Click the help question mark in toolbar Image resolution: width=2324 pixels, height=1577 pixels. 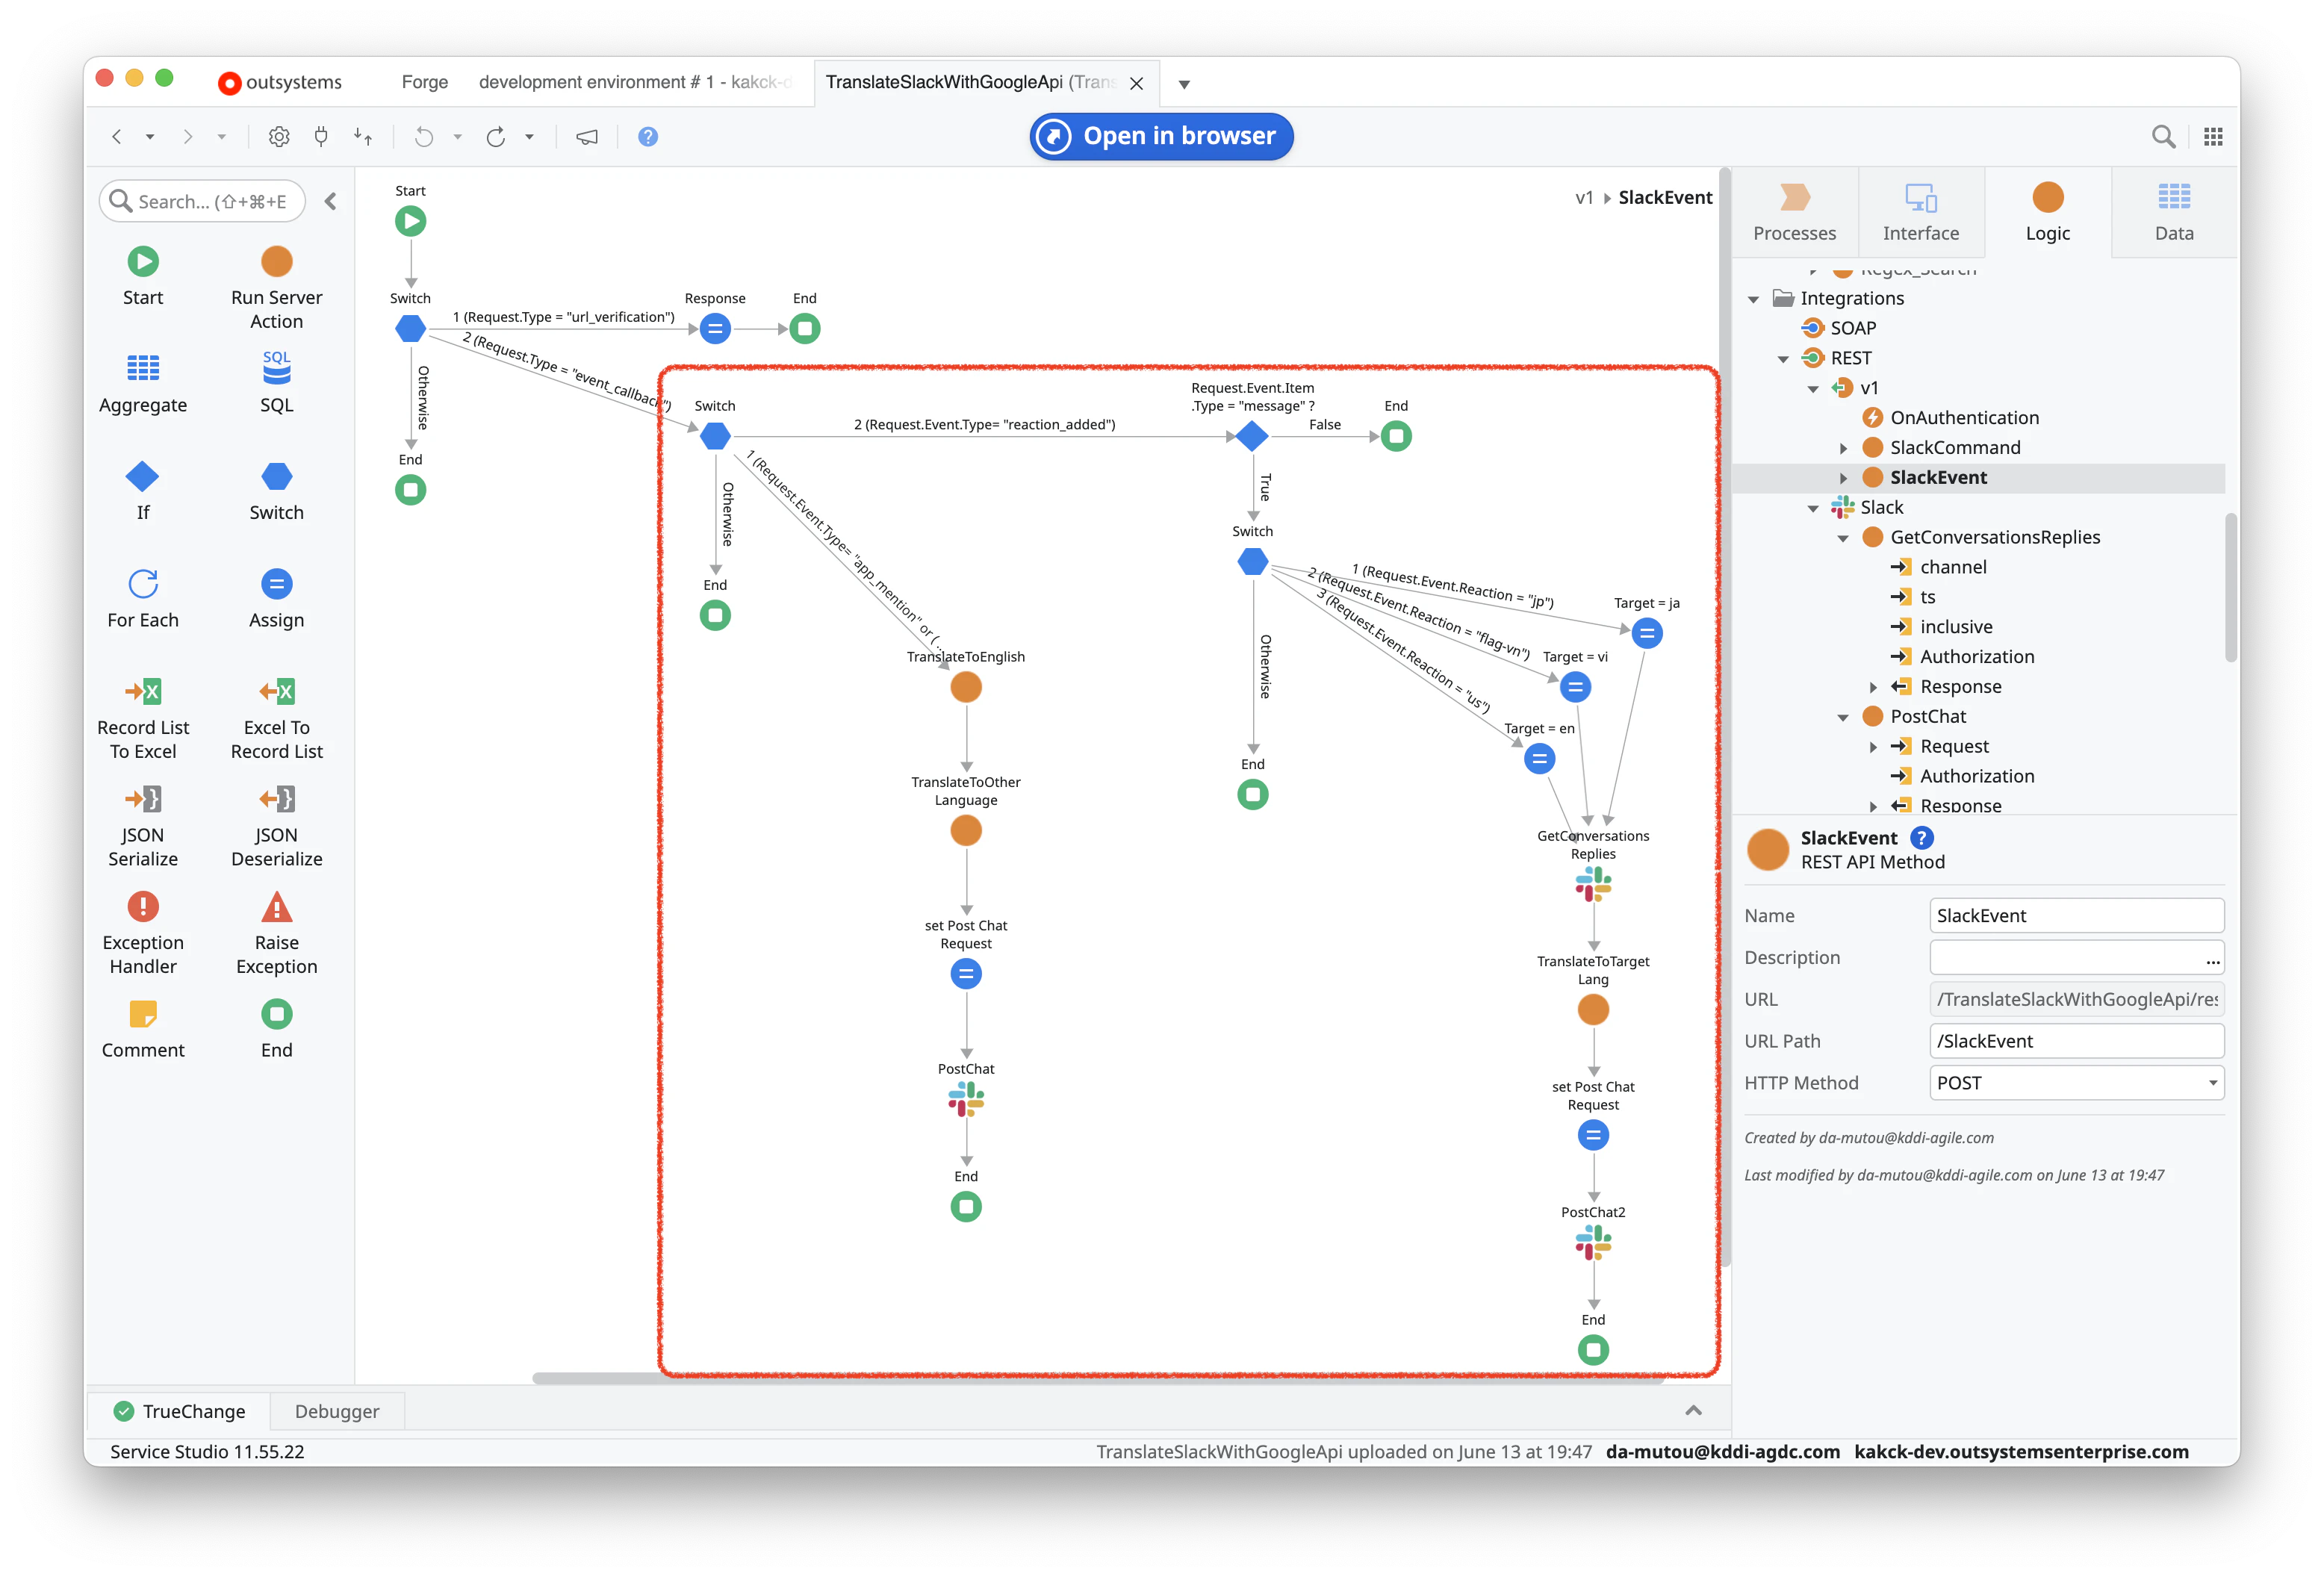(x=648, y=137)
